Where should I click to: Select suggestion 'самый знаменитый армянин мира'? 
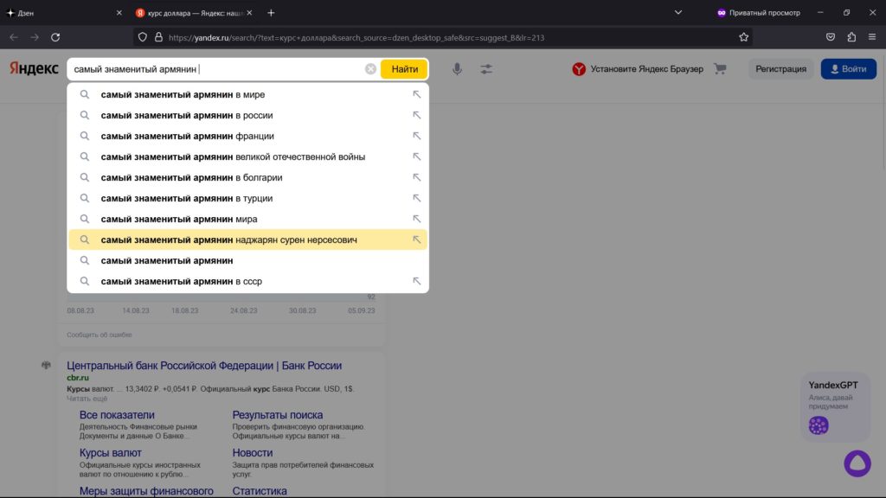click(x=247, y=219)
